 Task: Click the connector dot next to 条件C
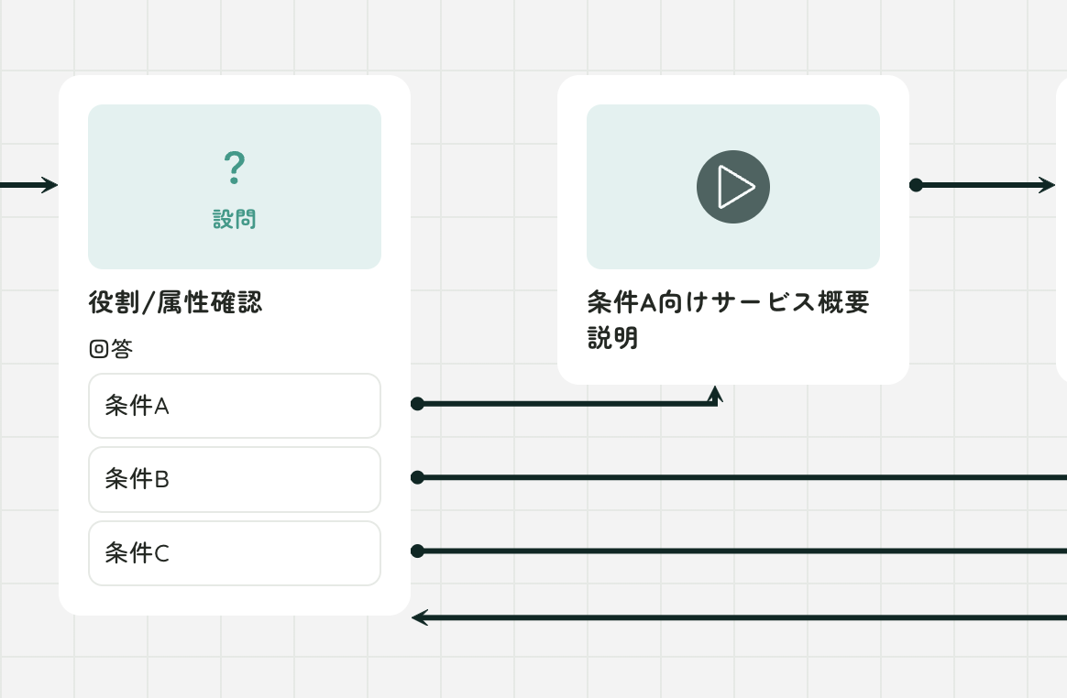pos(418,551)
